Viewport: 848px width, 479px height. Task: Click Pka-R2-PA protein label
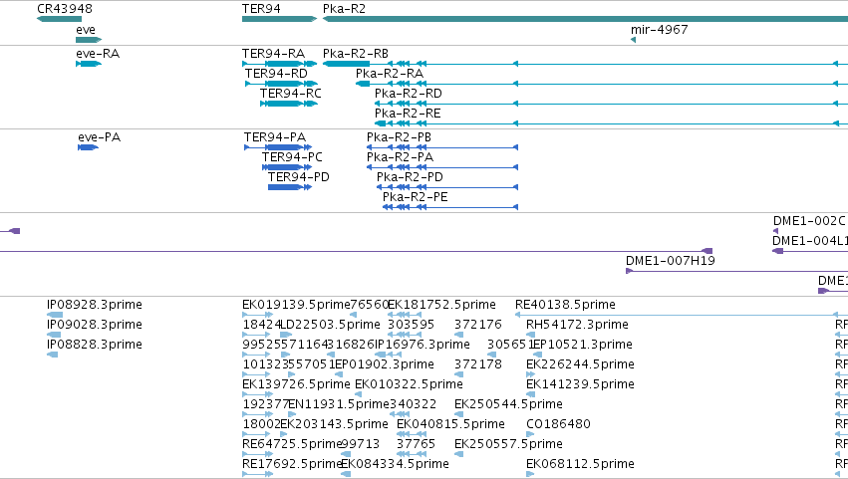pos(400,157)
